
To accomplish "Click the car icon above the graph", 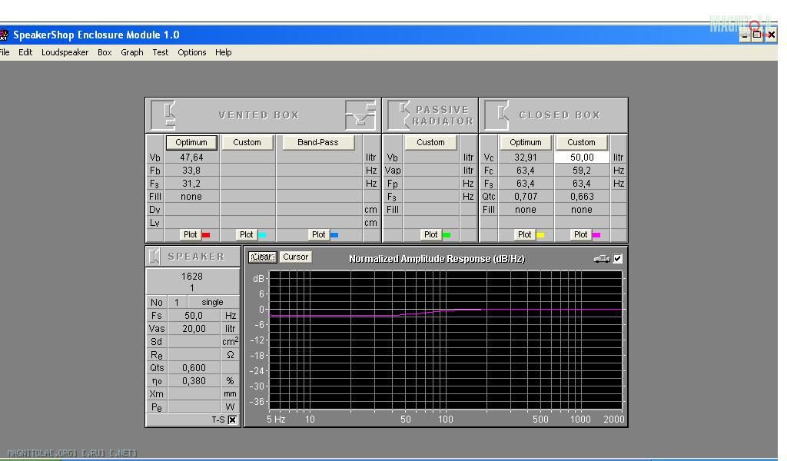I will click(602, 259).
